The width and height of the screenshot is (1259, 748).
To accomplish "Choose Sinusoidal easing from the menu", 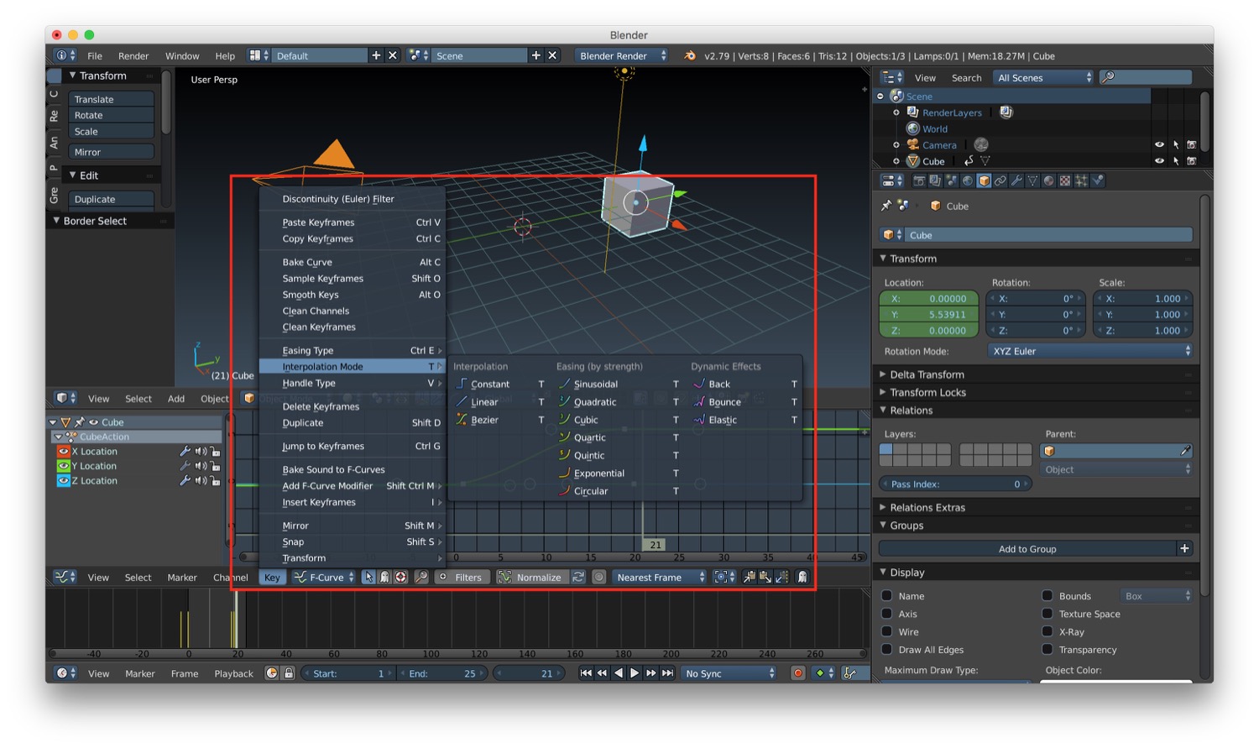I will [x=595, y=384].
